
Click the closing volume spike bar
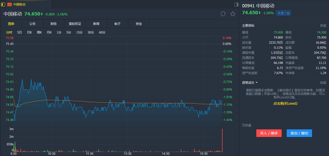click(x=222, y=140)
